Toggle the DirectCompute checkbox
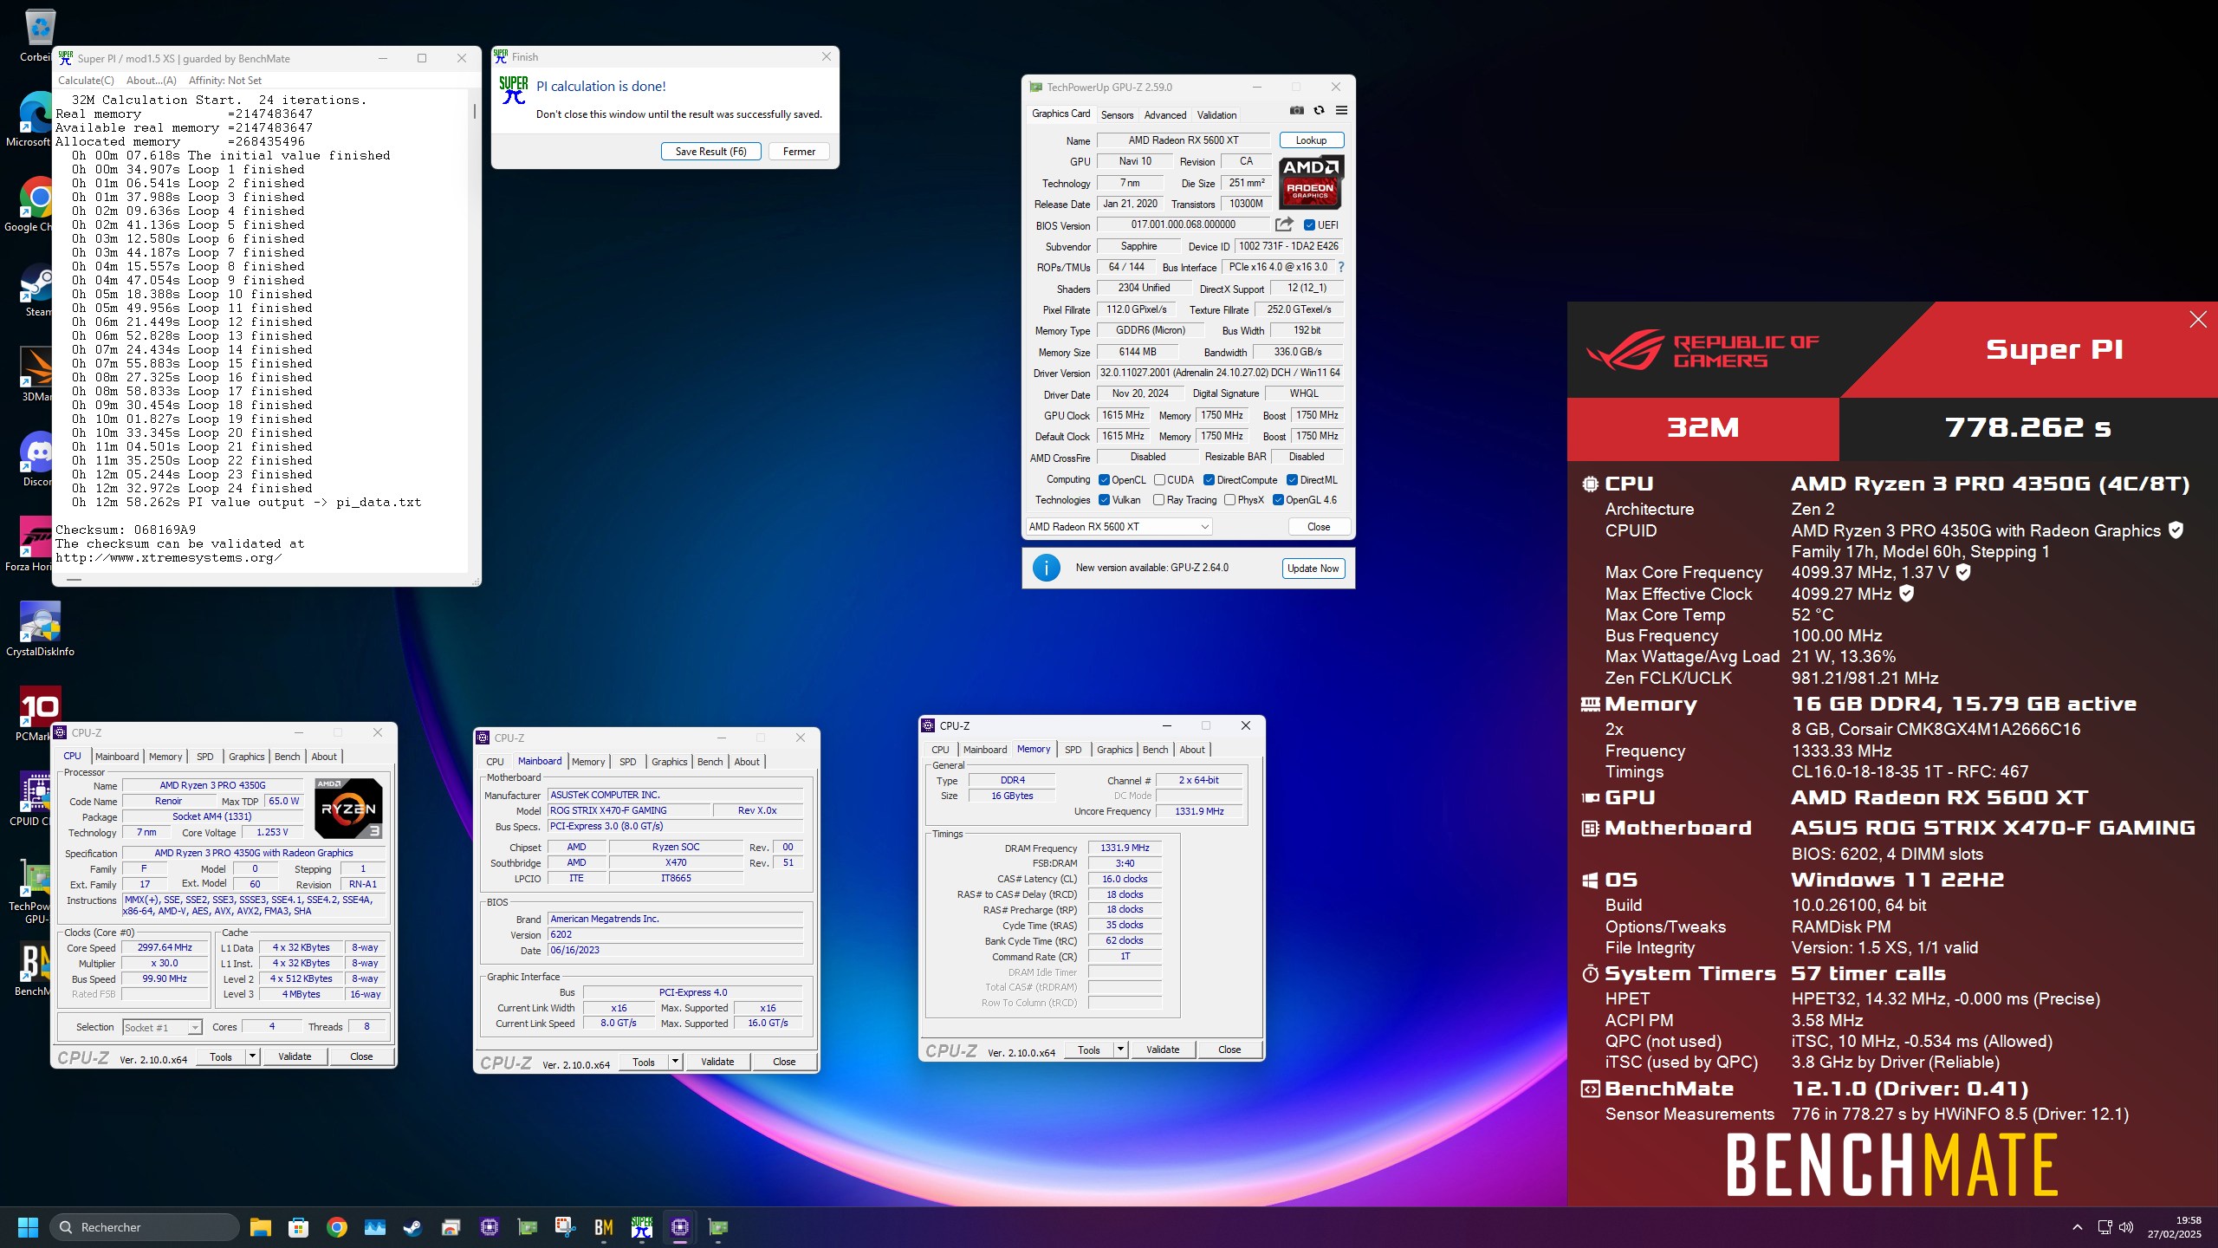The width and height of the screenshot is (2218, 1248). click(x=1209, y=480)
